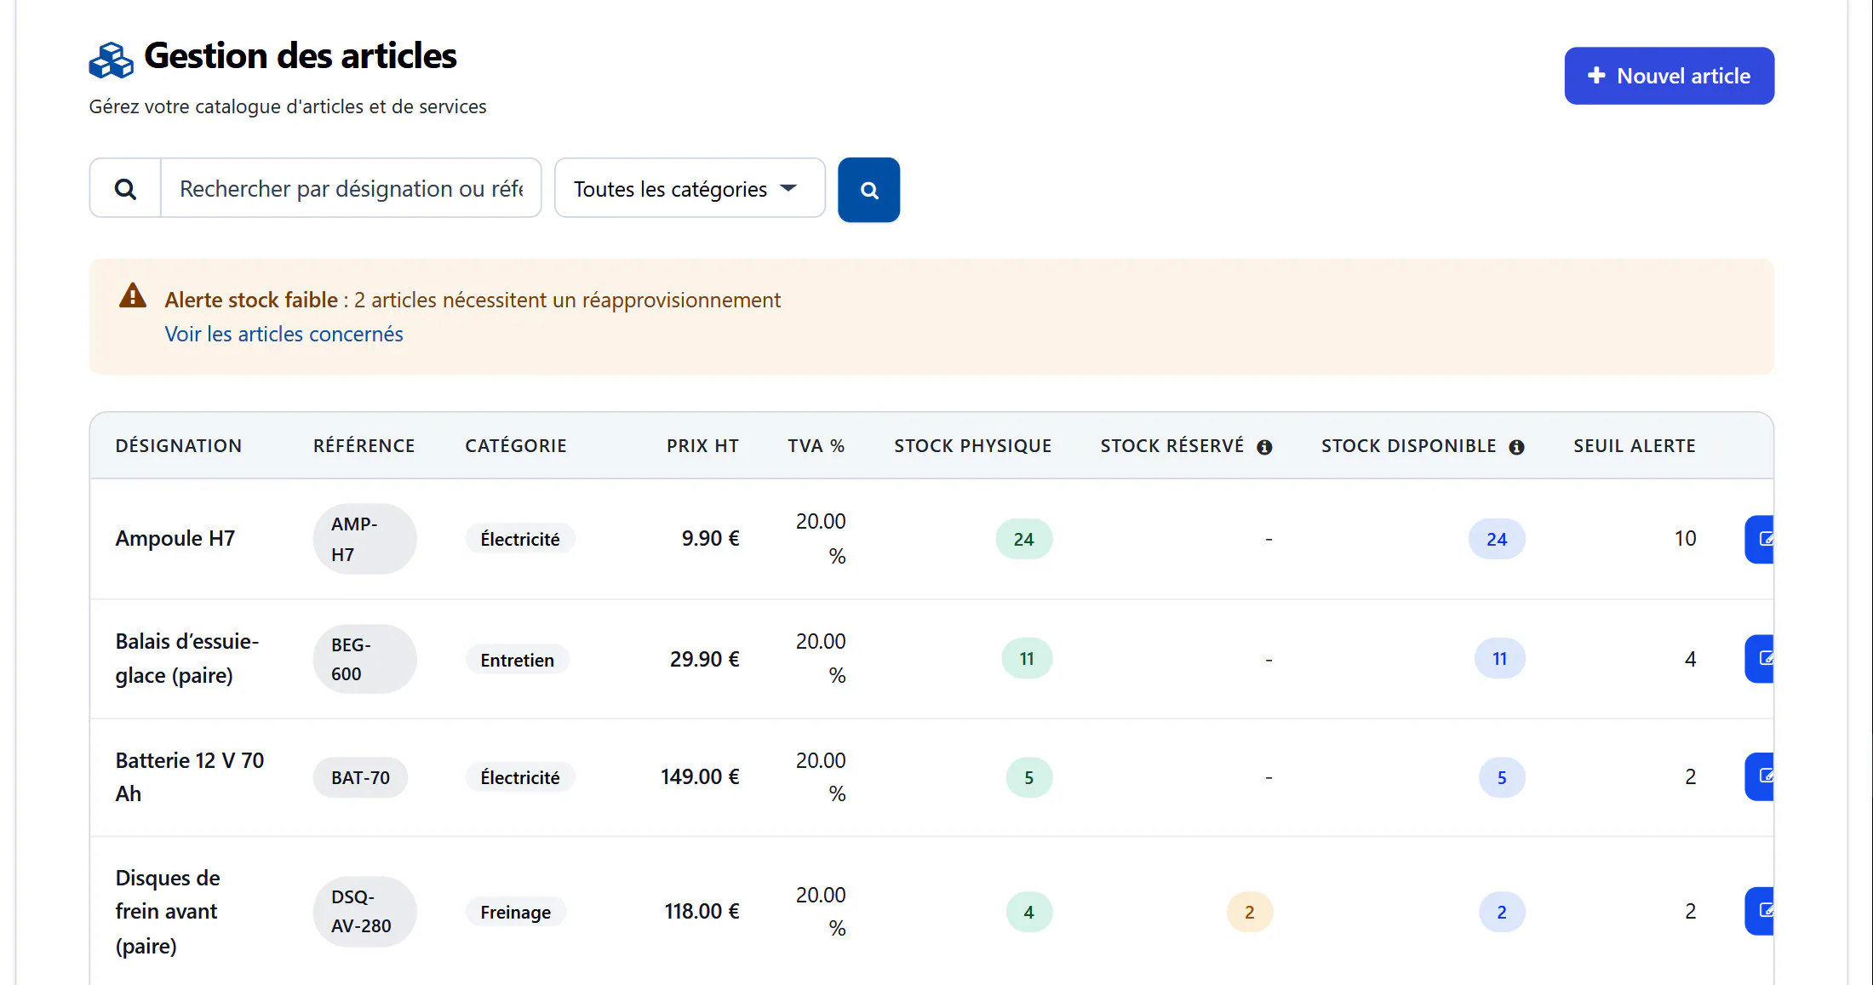Click the green physical stock badge 5

pyautogui.click(x=1028, y=777)
